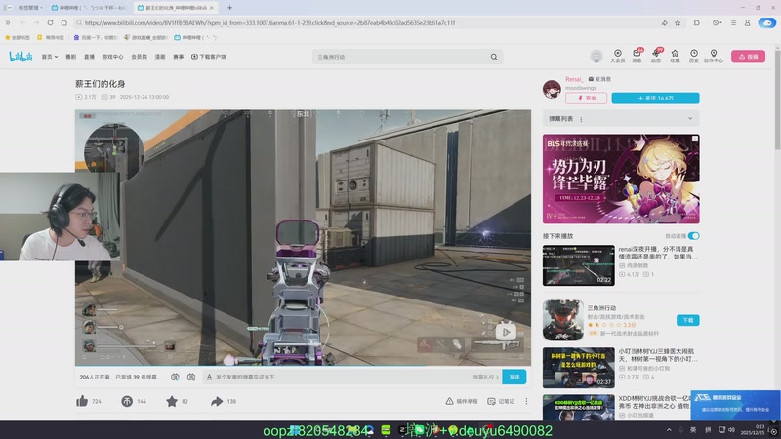
Task: Send danmaku with 发送 button
Action: (x=514, y=378)
